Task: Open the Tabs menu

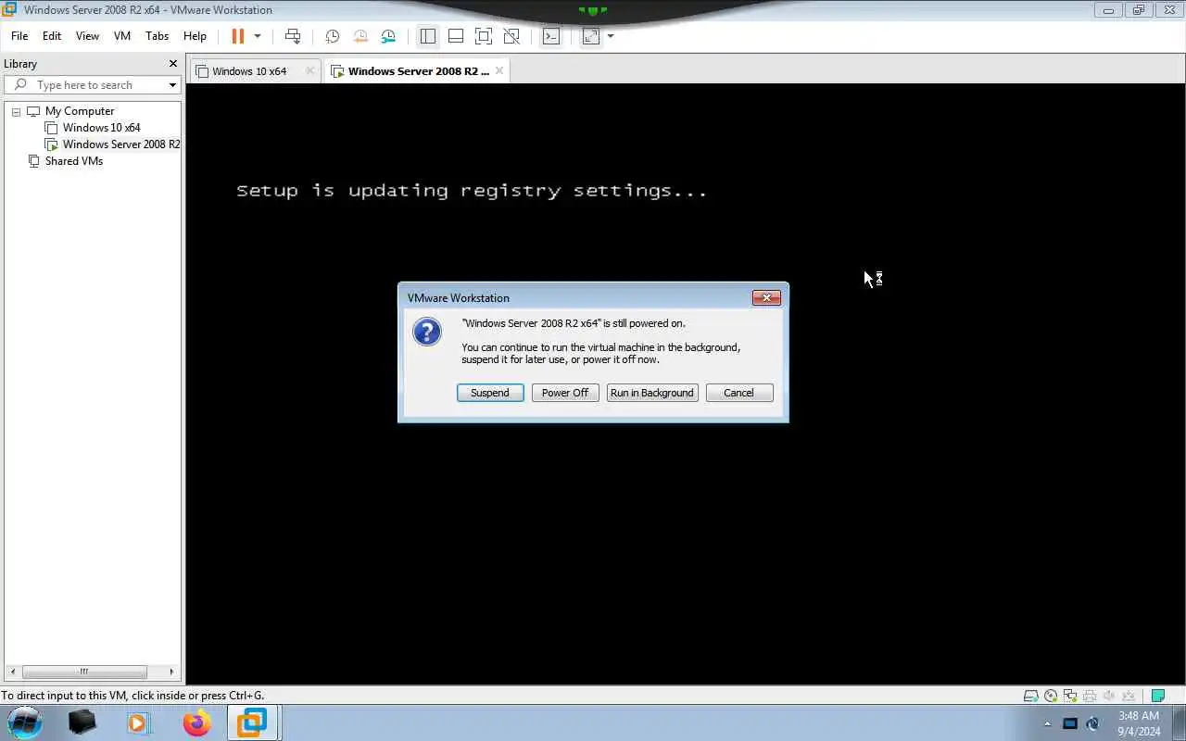Action: pyautogui.click(x=158, y=36)
